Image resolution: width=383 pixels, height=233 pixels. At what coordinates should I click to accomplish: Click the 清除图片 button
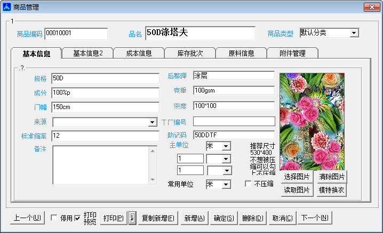[332, 177]
